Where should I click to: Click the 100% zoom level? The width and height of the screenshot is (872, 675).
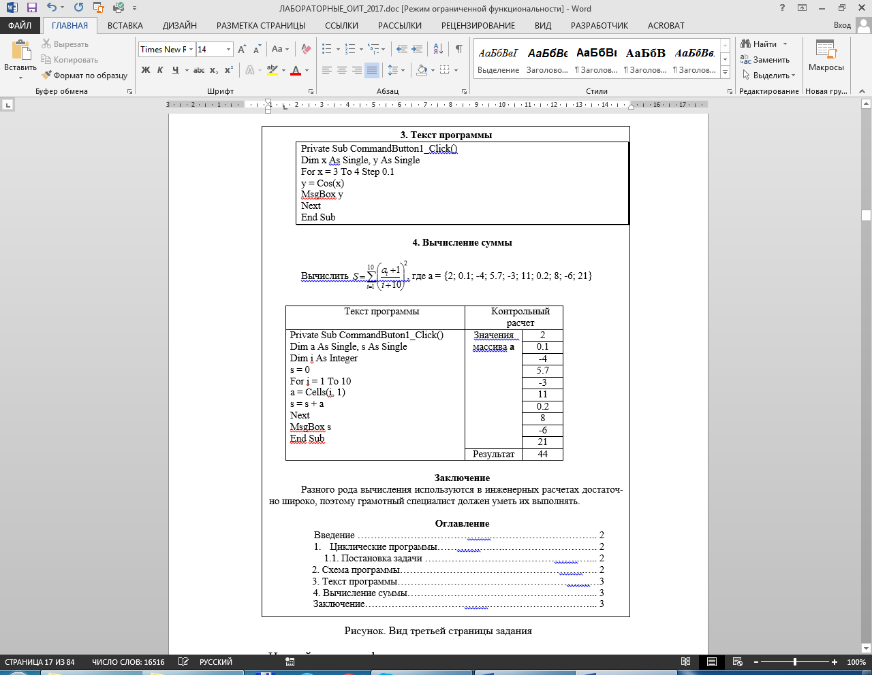[x=856, y=662]
